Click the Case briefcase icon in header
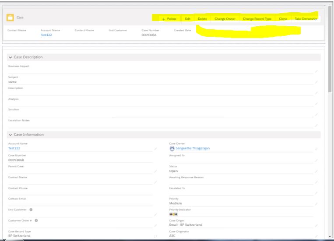Screen dimensions: 334x241 [10, 18]
